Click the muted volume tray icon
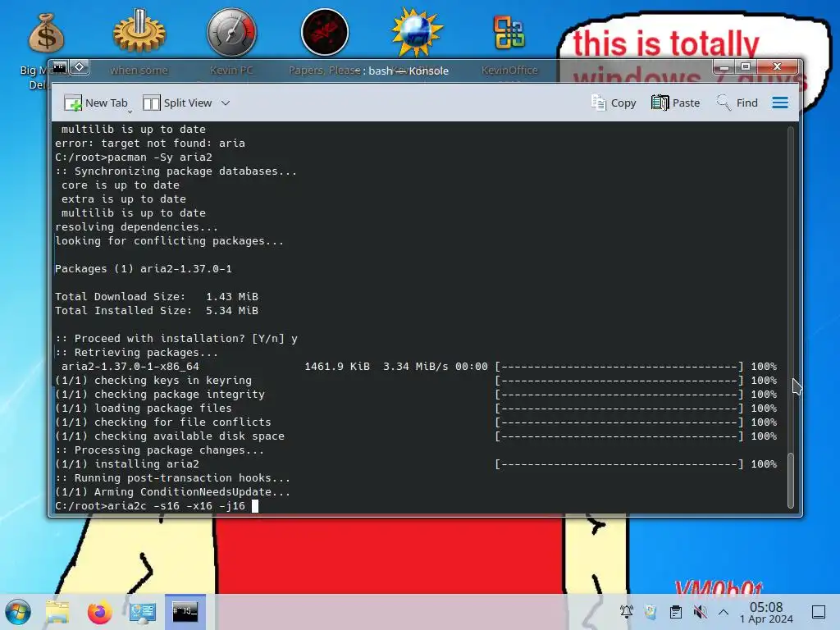The width and height of the screenshot is (840, 630). (x=700, y=611)
